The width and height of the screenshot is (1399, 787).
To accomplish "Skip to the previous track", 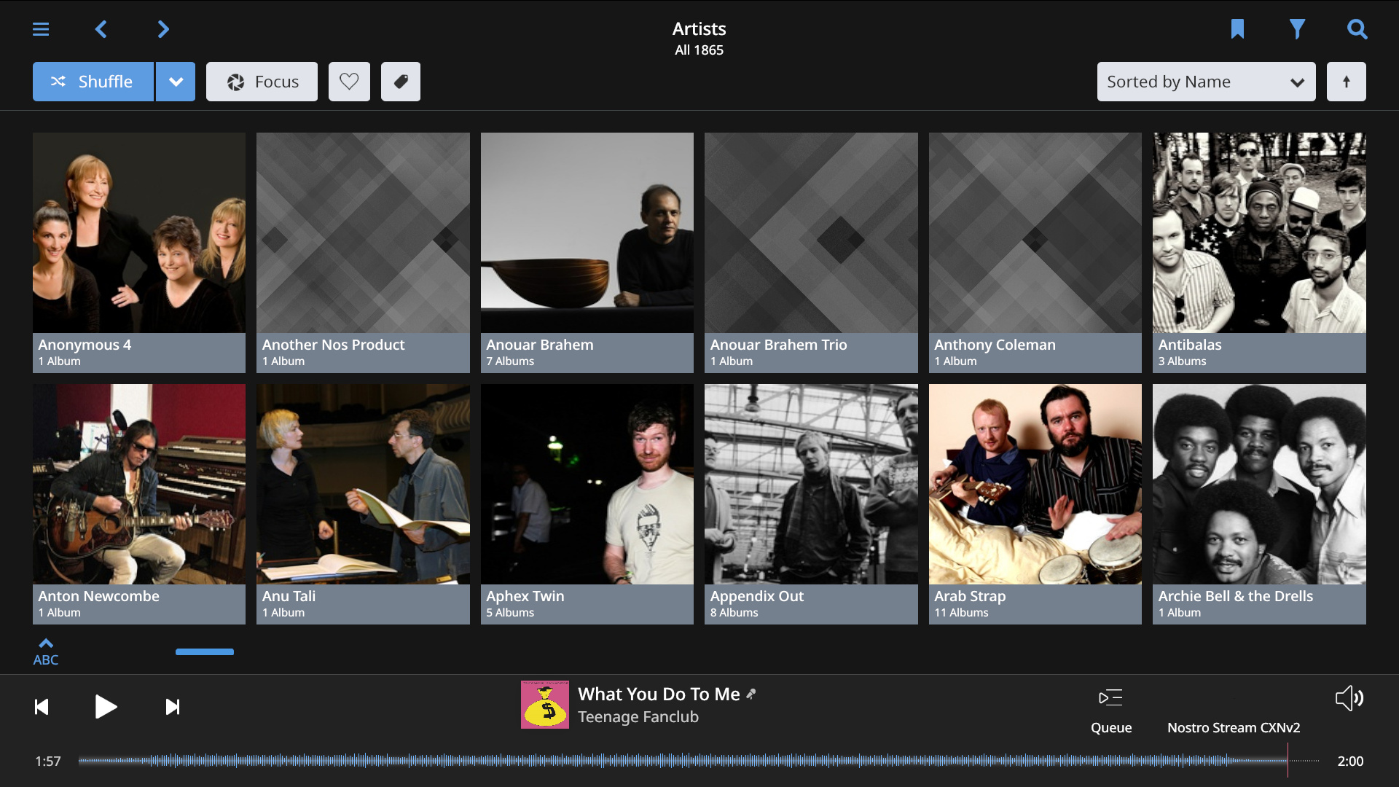I will [42, 707].
